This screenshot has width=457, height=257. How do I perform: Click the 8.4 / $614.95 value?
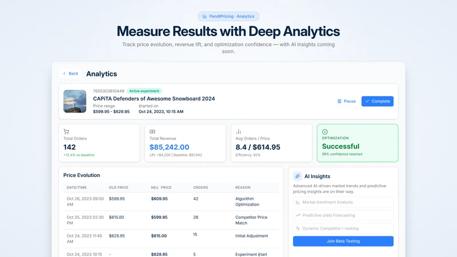point(258,147)
